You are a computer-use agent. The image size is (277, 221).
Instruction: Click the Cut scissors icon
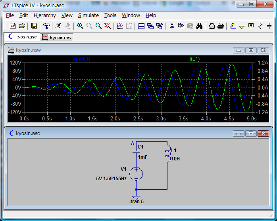(172, 26)
